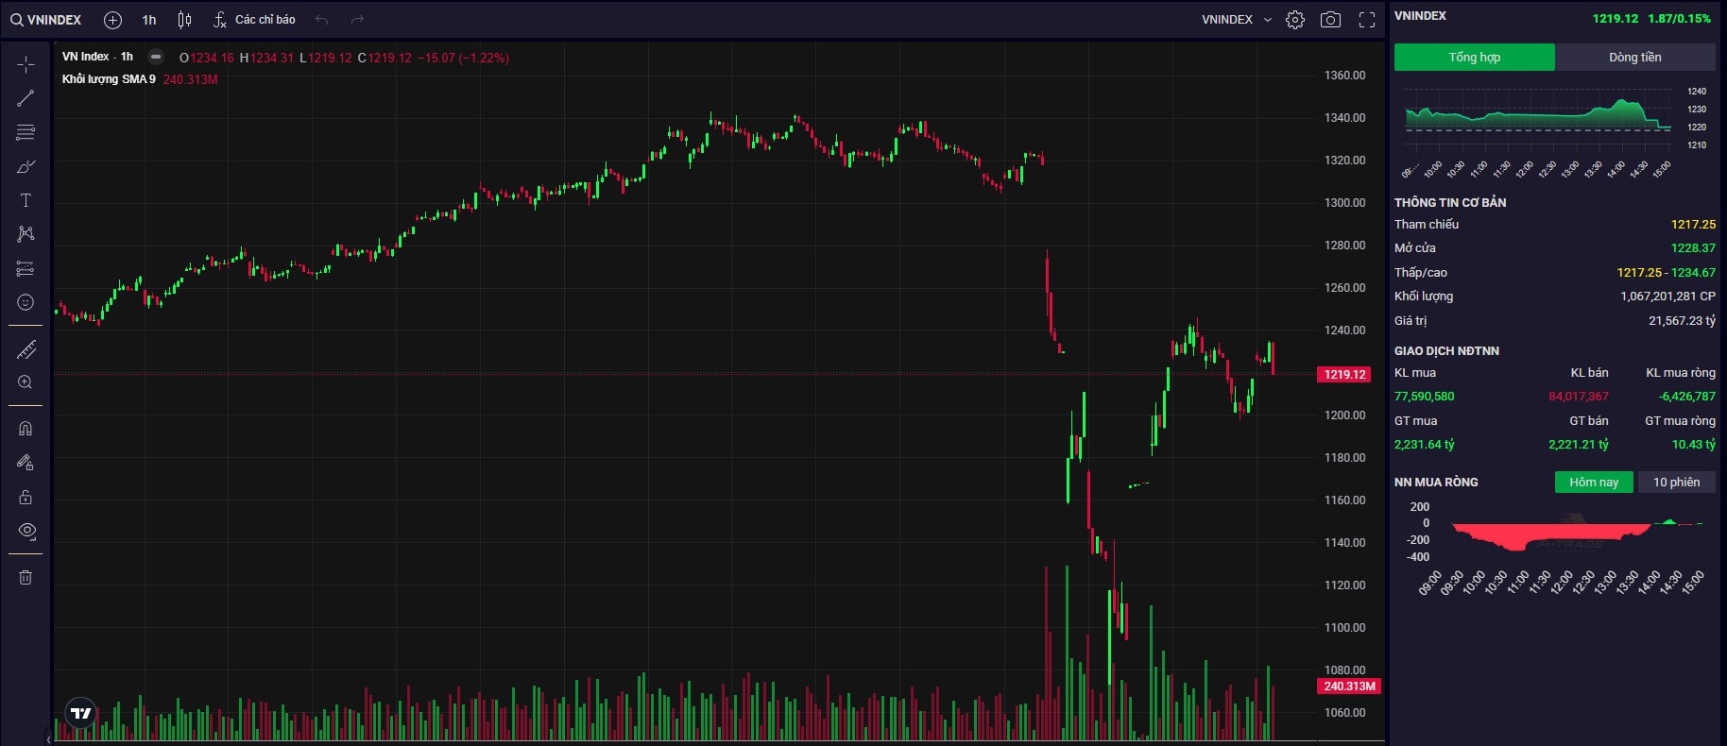Open chart settings gear
1727x746 pixels.
[x=1295, y=20]
